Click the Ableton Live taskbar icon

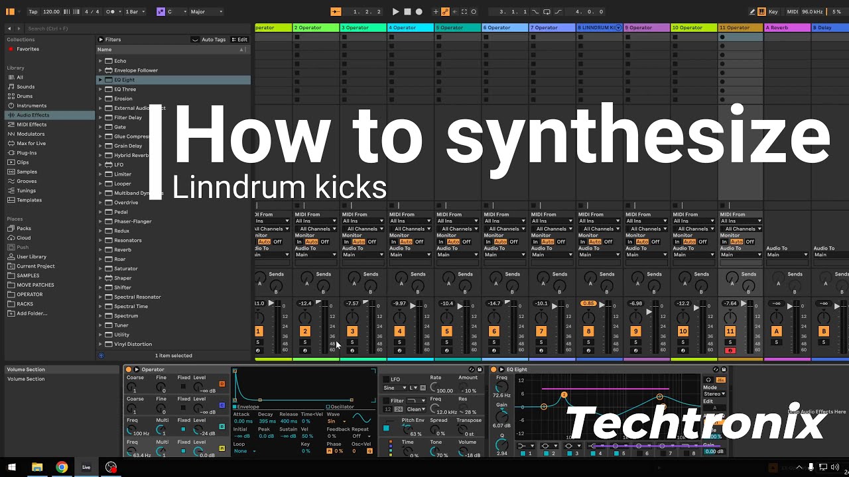point(86,467)
